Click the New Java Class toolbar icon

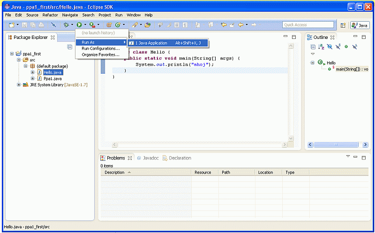coord(117,25)
